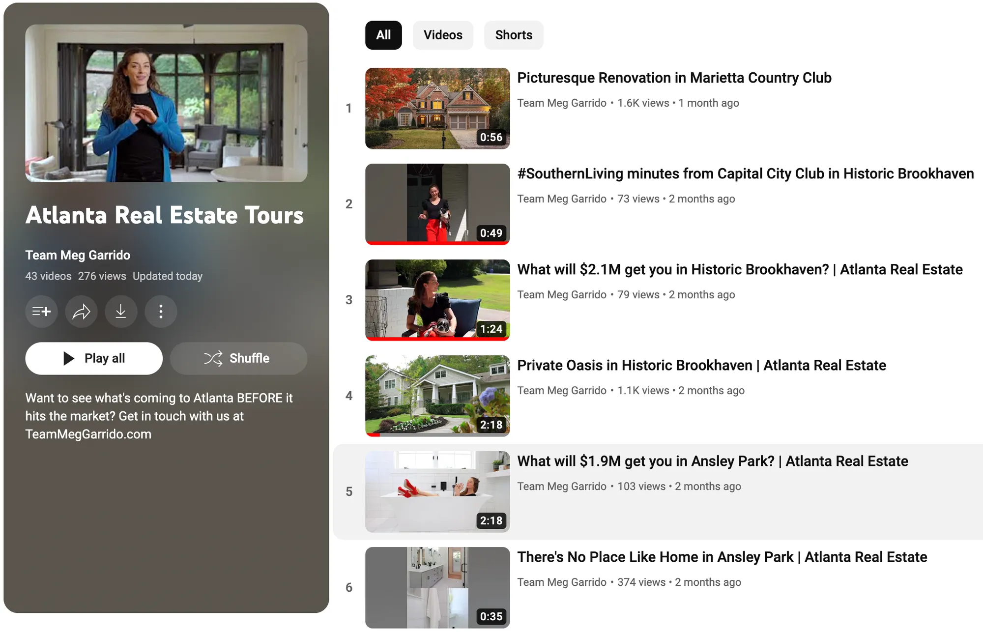Download the playlist for offline viewing
Image resolution: width=983 pixels, height=632 pixels.
point(121,312)
